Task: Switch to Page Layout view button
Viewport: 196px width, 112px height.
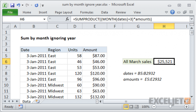Action: tap(131, 107)
